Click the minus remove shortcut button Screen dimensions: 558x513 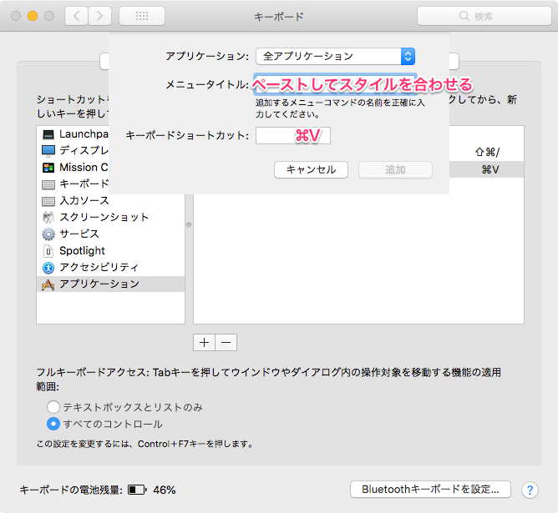tap(226, 343)
